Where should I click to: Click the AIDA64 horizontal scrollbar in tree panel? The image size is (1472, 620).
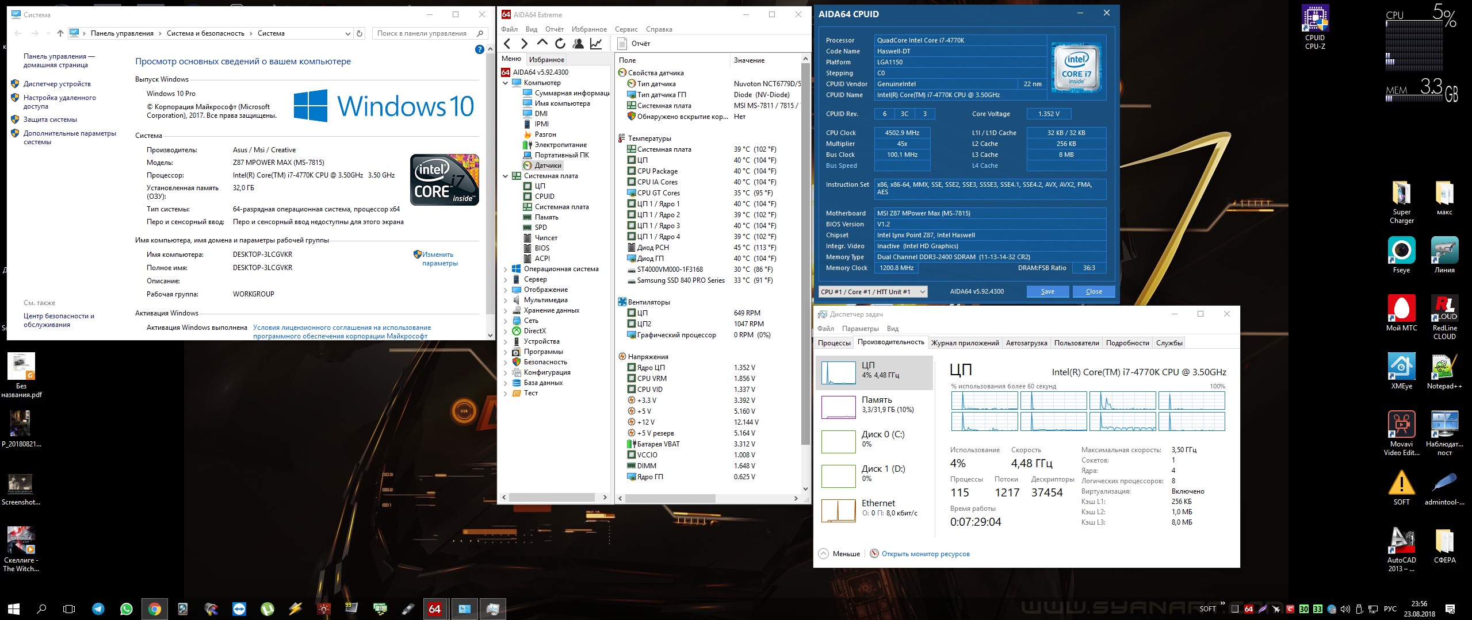(x=551, y=498)
